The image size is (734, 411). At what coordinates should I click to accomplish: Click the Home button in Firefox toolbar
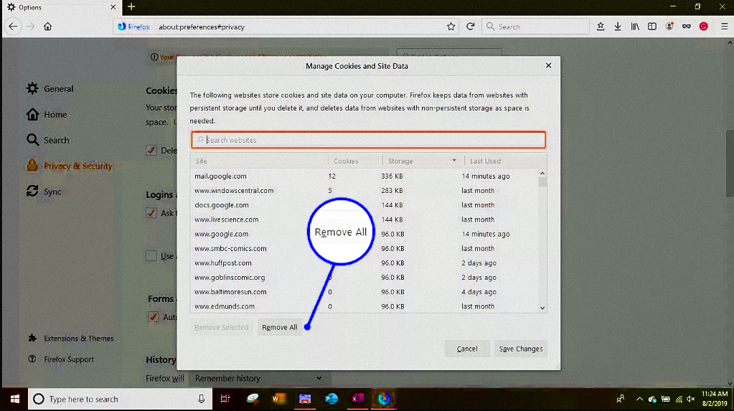coord(47,27)
